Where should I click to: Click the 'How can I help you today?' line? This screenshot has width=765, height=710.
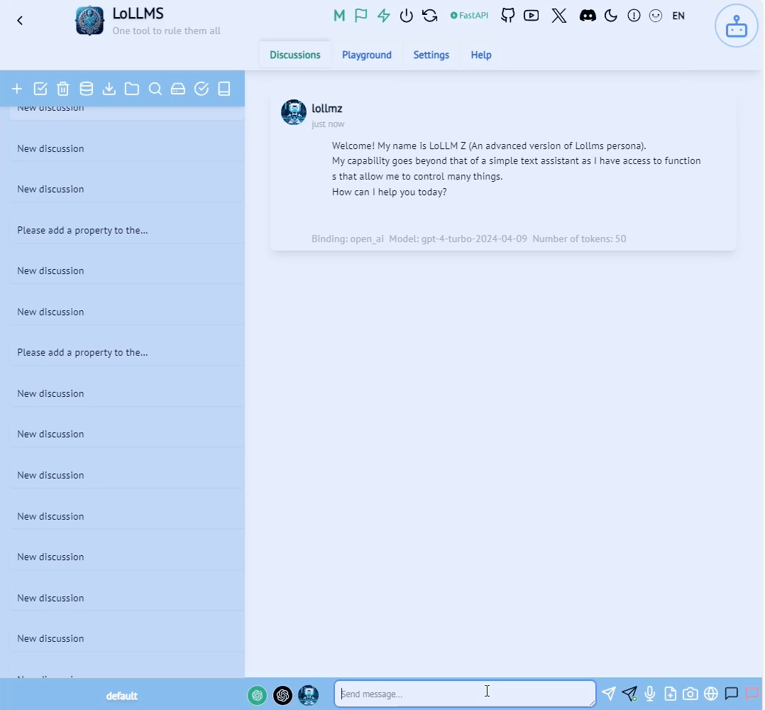coord(390,192)
